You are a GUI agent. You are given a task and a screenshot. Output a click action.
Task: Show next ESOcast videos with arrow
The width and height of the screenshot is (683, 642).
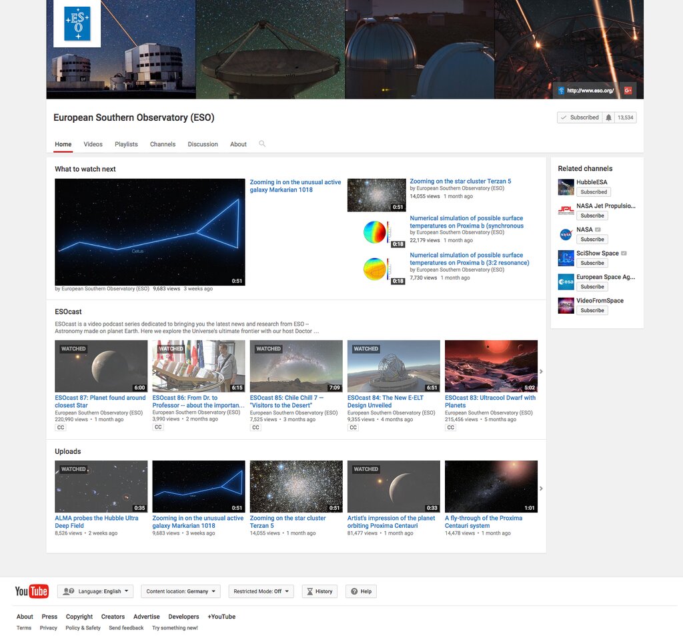[x=541, y=372]
